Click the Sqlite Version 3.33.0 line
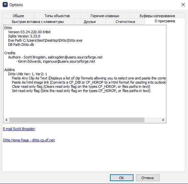188x184 pixels. pos(24,36)
